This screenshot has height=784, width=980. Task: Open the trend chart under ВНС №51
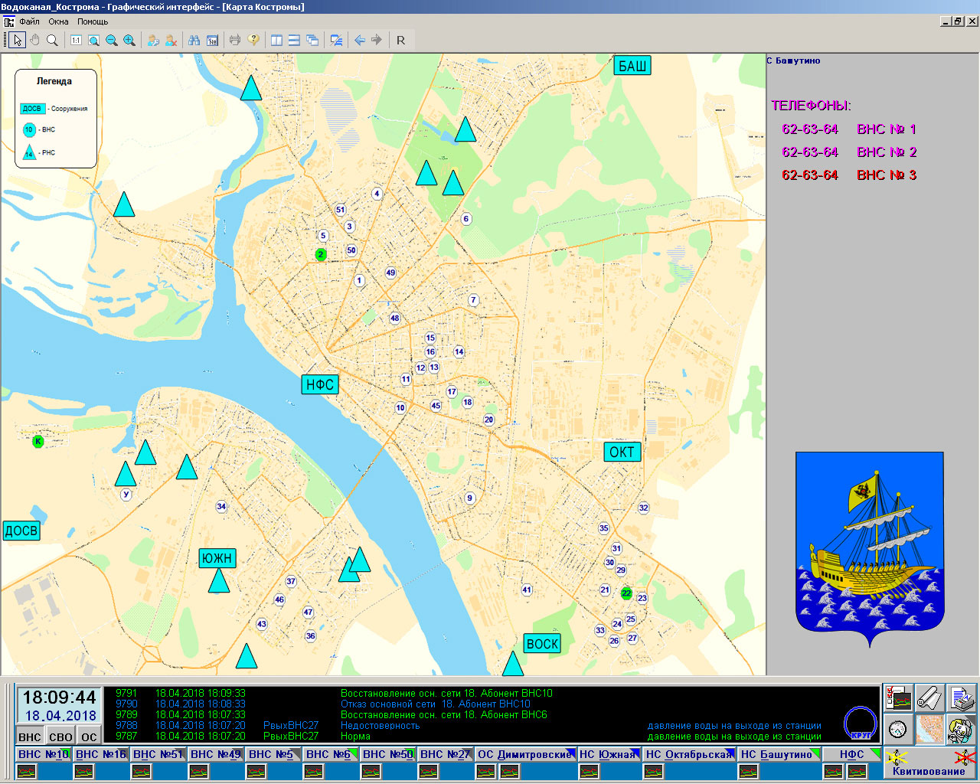point(142,771)
